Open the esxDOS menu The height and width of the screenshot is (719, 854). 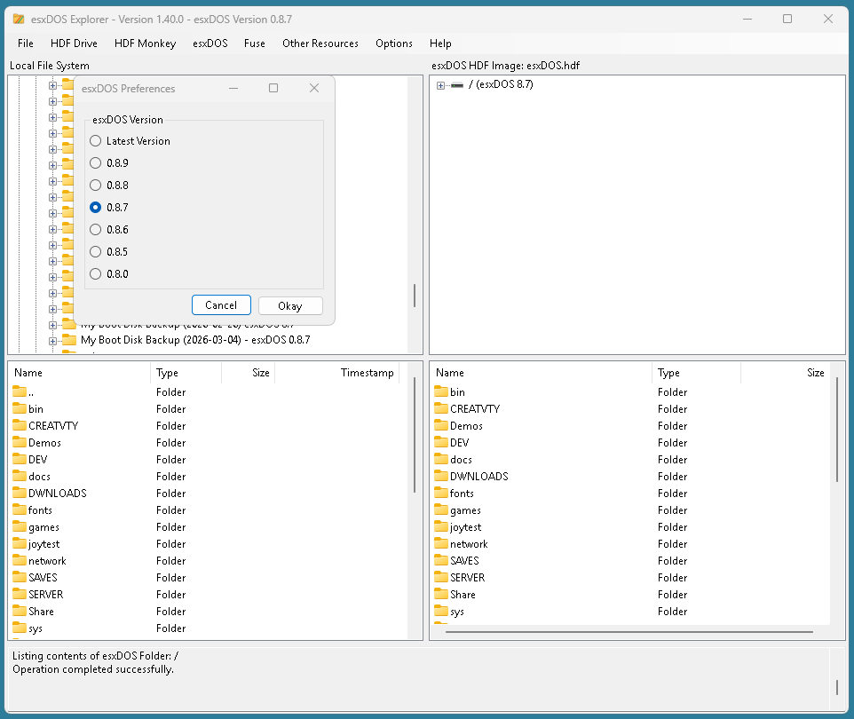210,43
